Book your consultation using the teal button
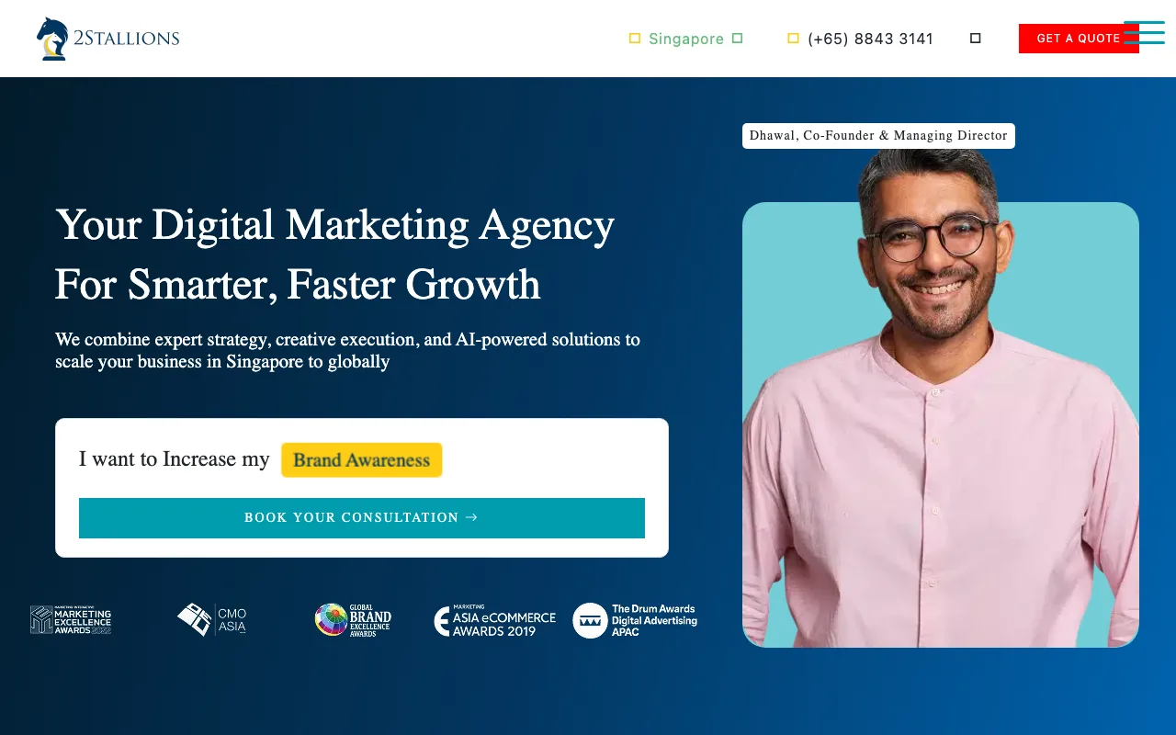 point(362,518)
